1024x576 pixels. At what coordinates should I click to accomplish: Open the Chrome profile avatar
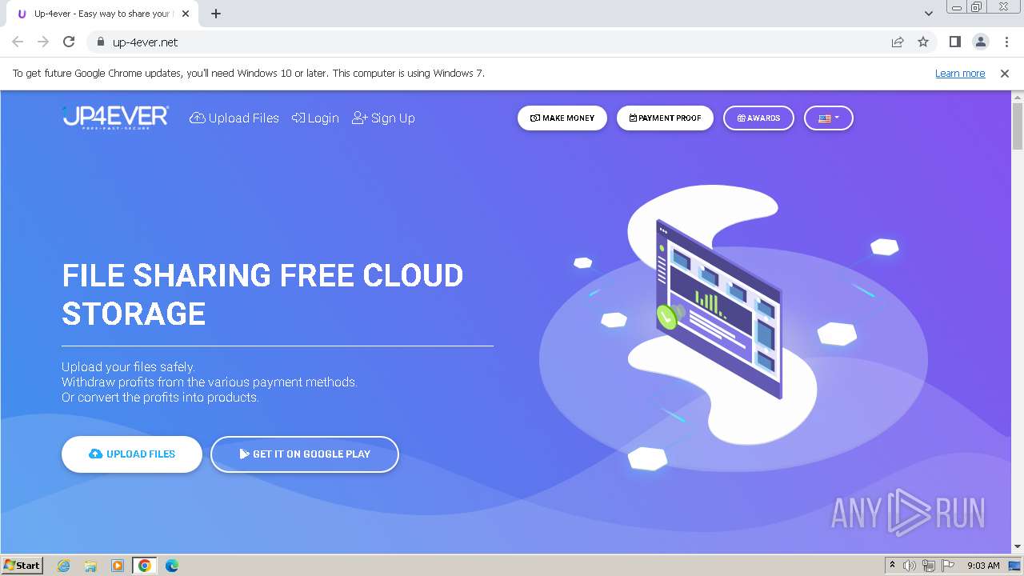tap(980, 42)
